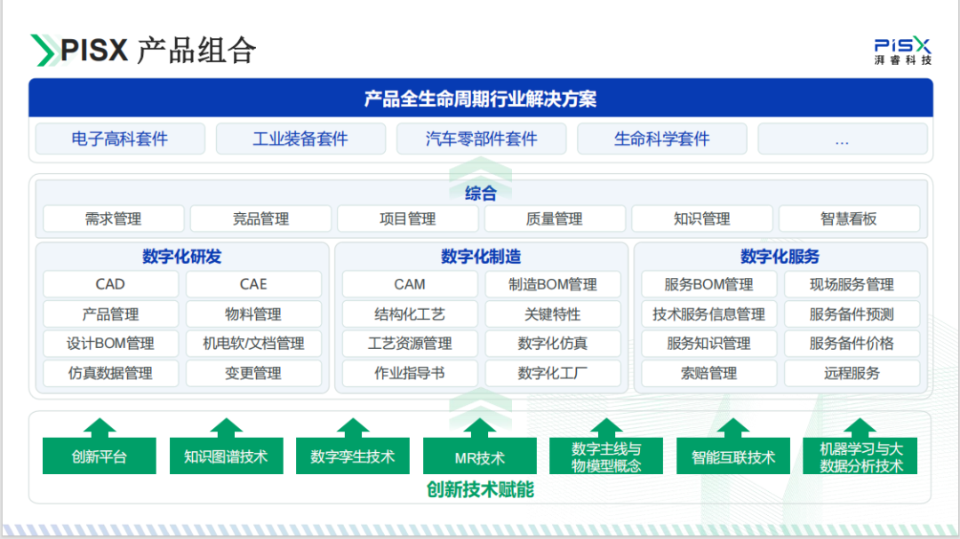Click the 产品全生命周期行业解决方案 banner
This screenshot has height=539, width=960.
point(481,98)
